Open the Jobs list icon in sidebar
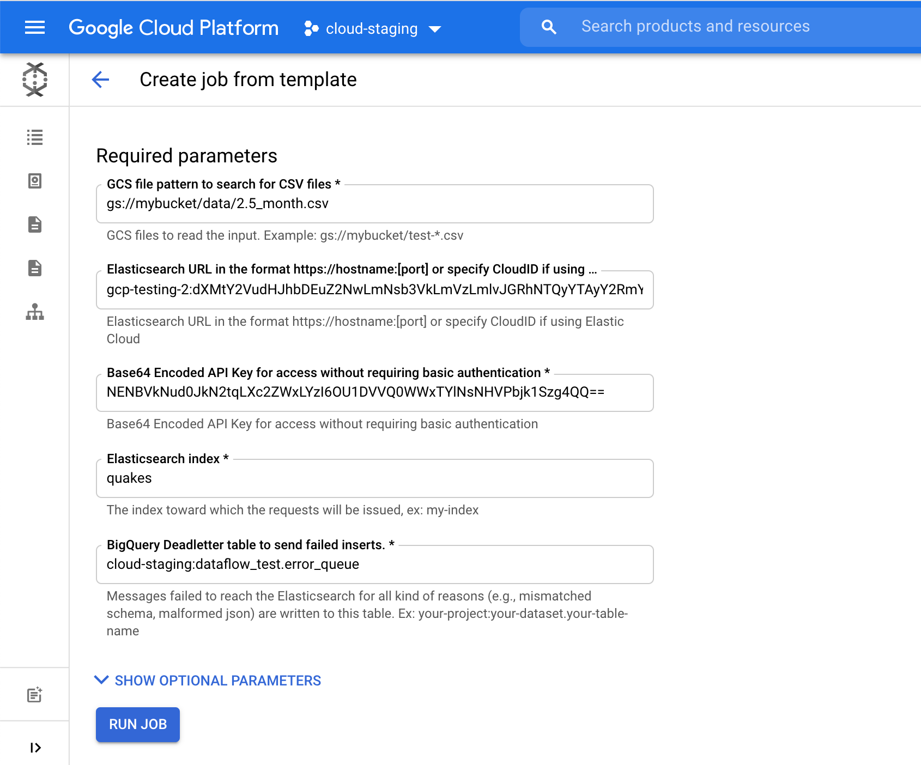 35,137
